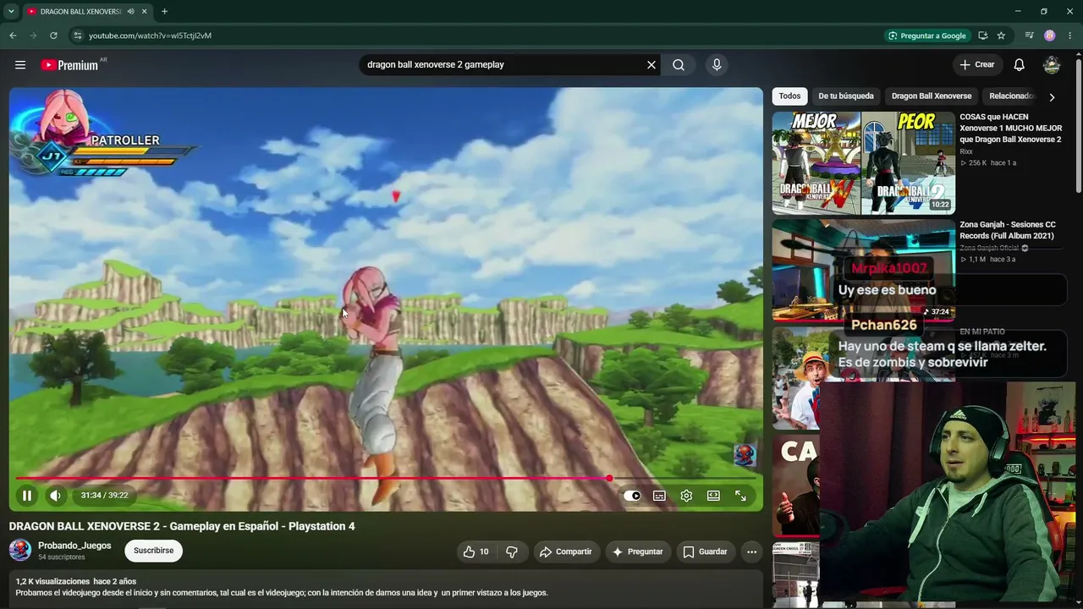Expand the description starting 'Probamos el videojuego'
The image size is (1083, 609).
[282, 593]
